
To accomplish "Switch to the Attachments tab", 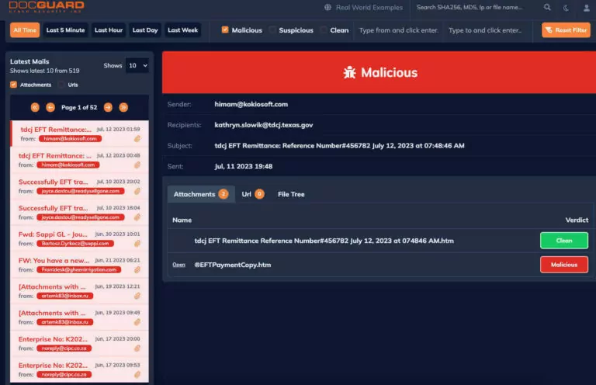I will (201, 194).
